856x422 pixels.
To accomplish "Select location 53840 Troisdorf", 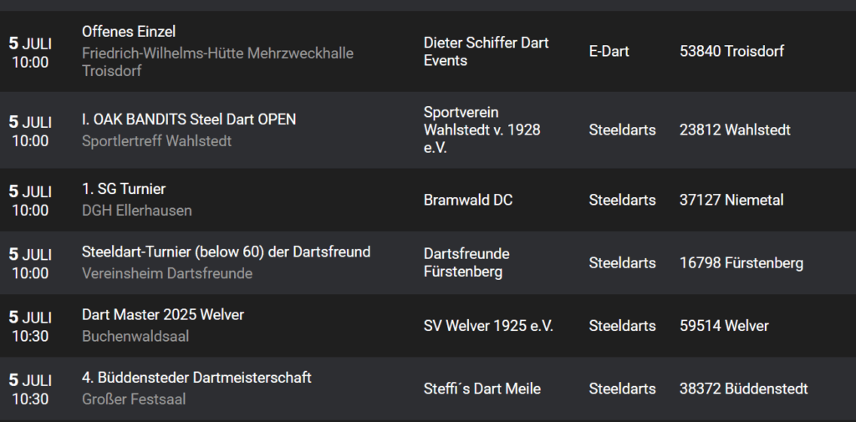I will (731, 51).
